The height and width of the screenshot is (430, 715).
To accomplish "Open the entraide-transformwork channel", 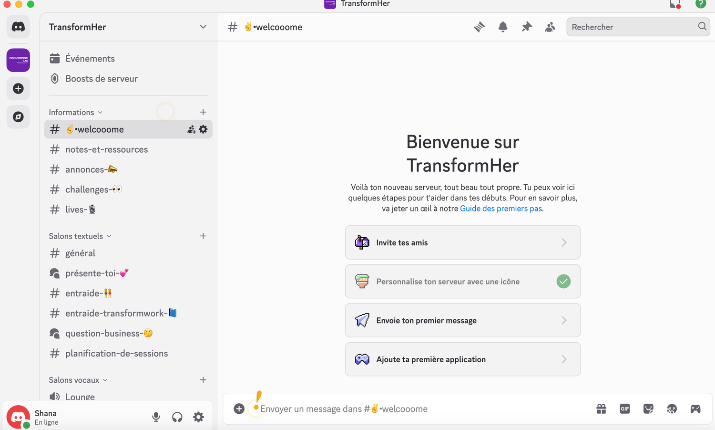I will 128,313.
